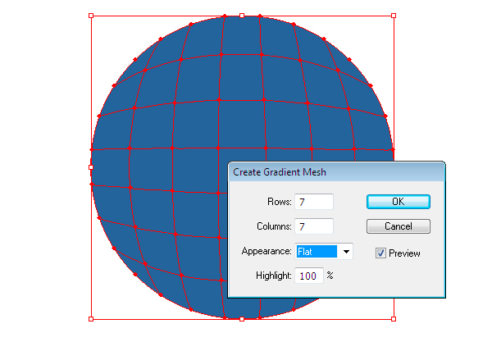
Task: Select top-left bounding box handle
Action: (x=91, y=16)
